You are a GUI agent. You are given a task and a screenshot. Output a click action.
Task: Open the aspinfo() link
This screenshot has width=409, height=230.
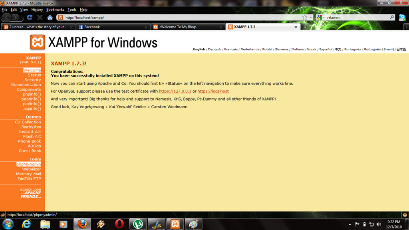pos(32,109)
